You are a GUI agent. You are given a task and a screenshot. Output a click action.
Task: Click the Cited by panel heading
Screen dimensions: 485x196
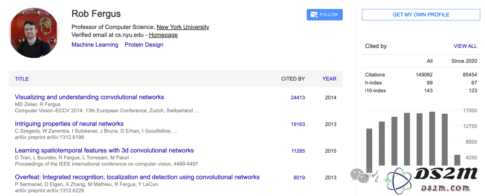pos(376,46)
